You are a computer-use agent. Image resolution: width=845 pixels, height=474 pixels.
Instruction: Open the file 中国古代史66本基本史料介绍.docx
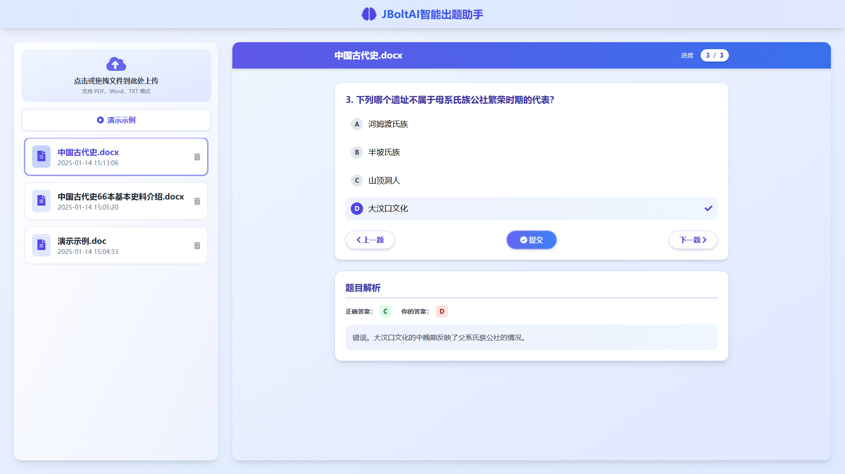pos(116,201)
